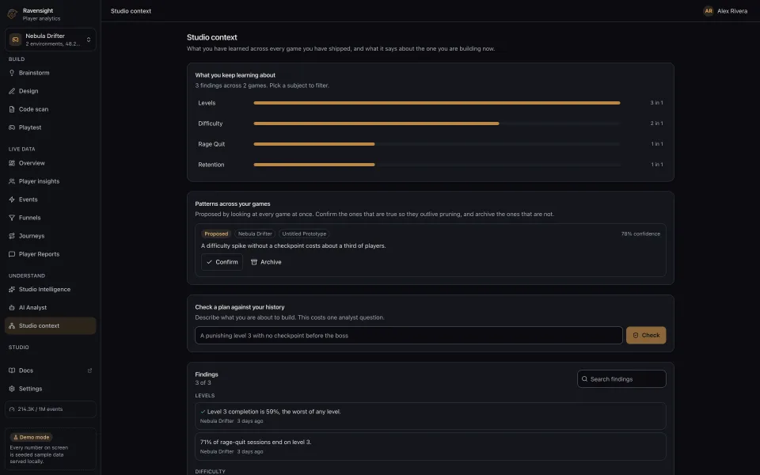Open Player Reports in the sidebar
760x475 pixels.
click(x=51, y=254)
